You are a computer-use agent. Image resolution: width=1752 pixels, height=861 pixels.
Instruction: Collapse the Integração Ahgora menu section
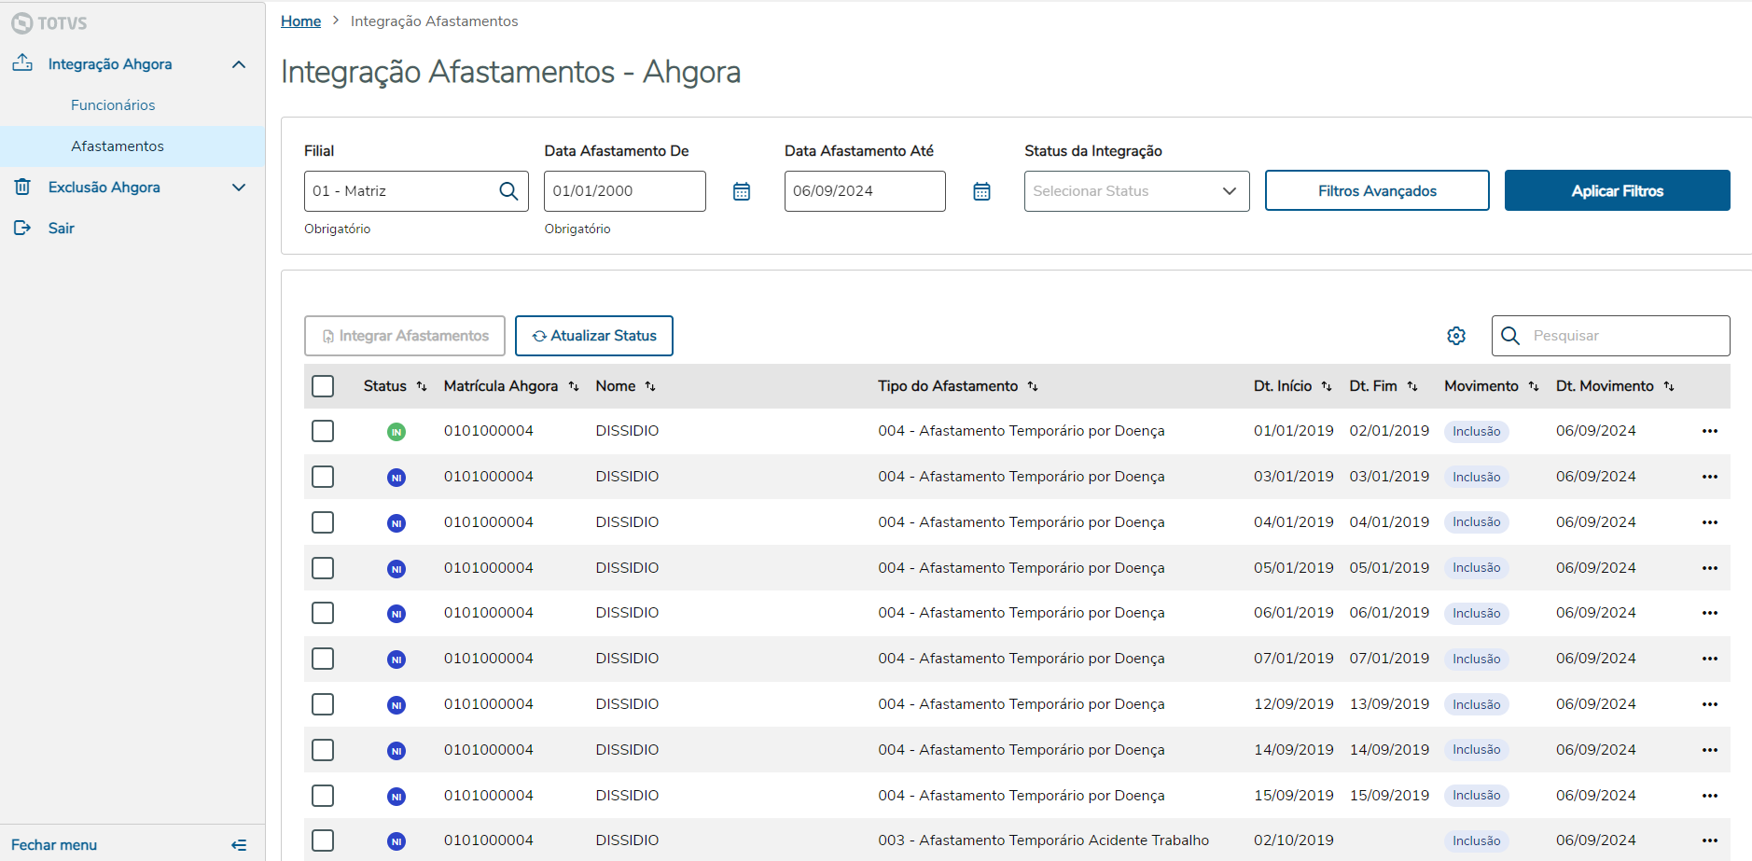(x=239, y=64)
